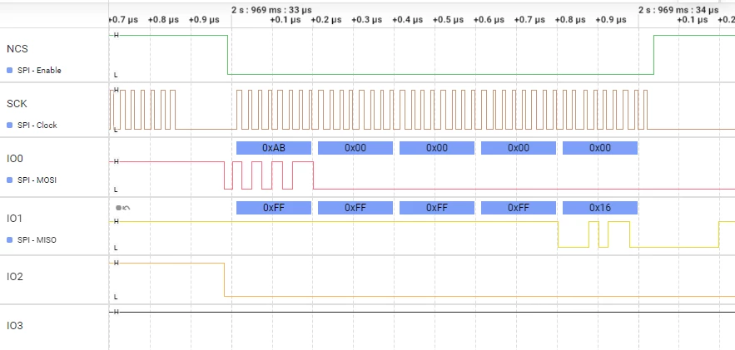This screenshot has height=350, width=735.
Task: Click the +0.4 µs time ruler tick
Action: pyautogui.click(x=407, y=20)
